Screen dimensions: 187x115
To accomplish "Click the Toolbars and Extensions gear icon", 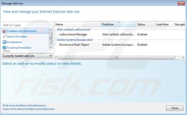I will point(4,31).
